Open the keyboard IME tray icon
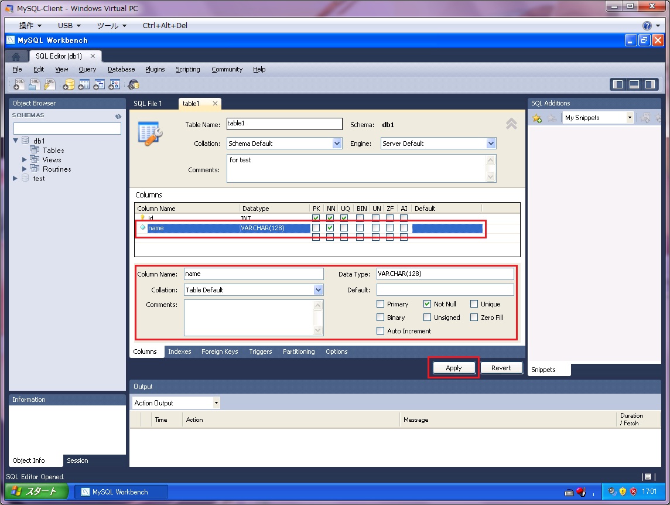The height and width of the screenshot is (505, 670). tap(569, 492)
